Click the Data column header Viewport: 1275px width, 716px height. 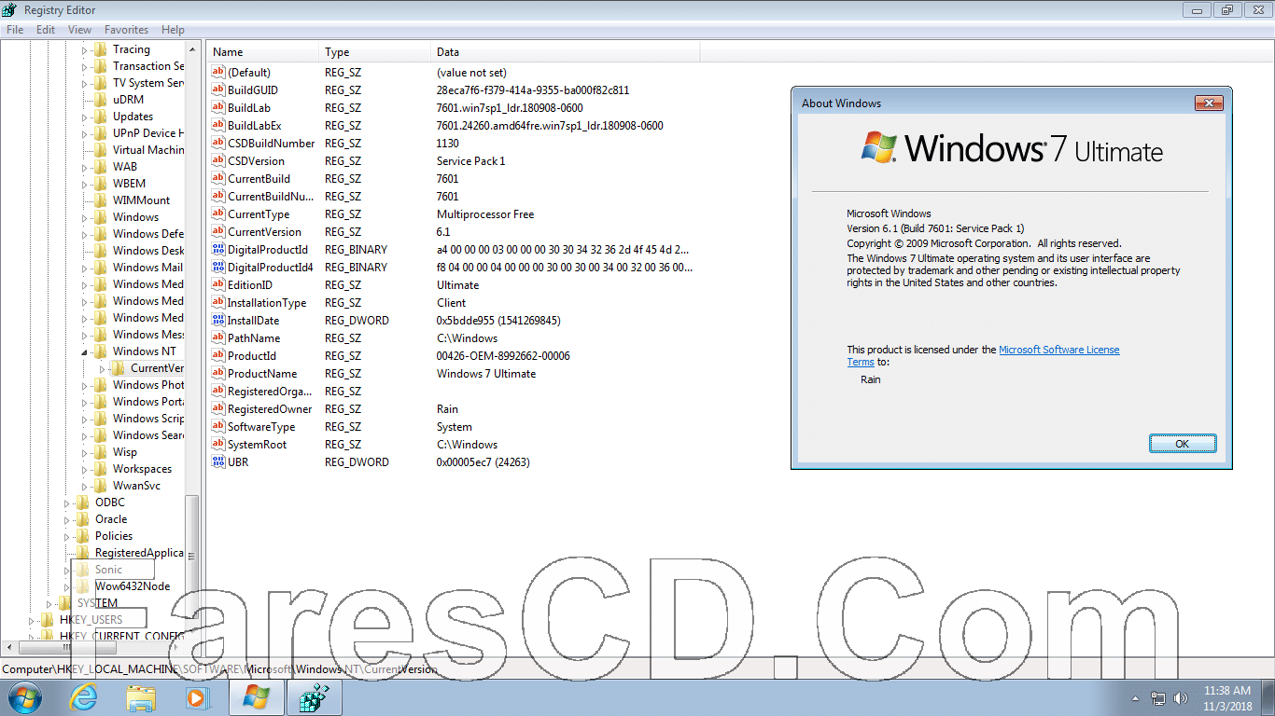point(565,52)
